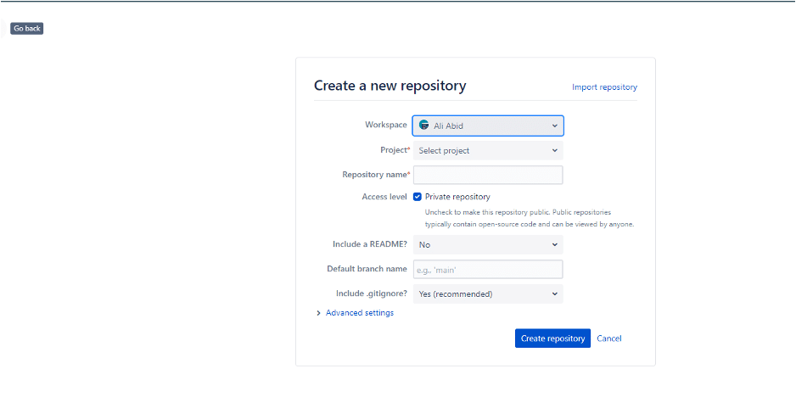Click the Default branch name label
The height and width of the screenshot is (419, 796).
(367, 269)
